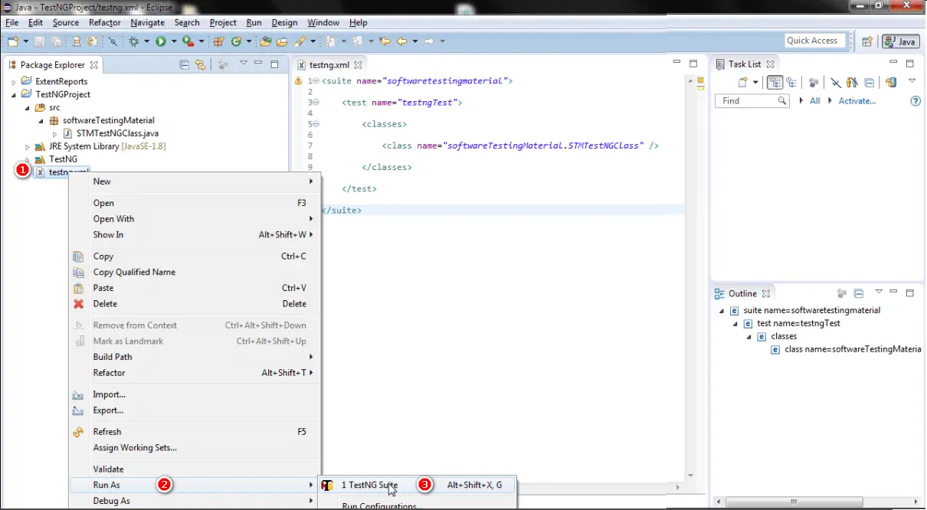Click the New file toolbar icon
Screen dimensions: 927x510
pyautogui.click(x=13, y=41)
